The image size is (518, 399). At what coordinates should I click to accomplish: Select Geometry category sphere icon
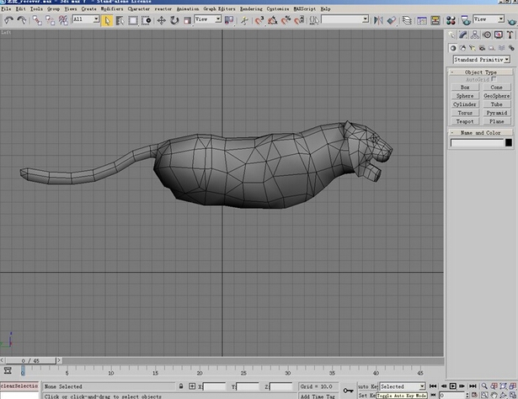453,48
